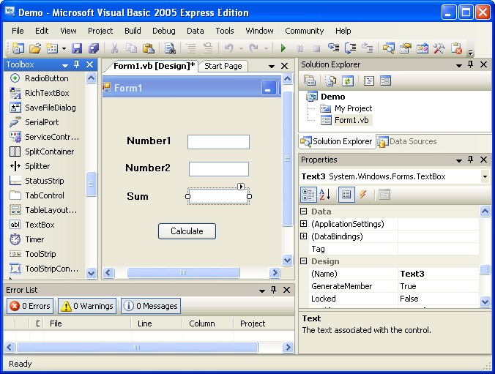The image size is (495, 374).
Task: Click the Step Into toolbar icon
Action: coord(333,48)
